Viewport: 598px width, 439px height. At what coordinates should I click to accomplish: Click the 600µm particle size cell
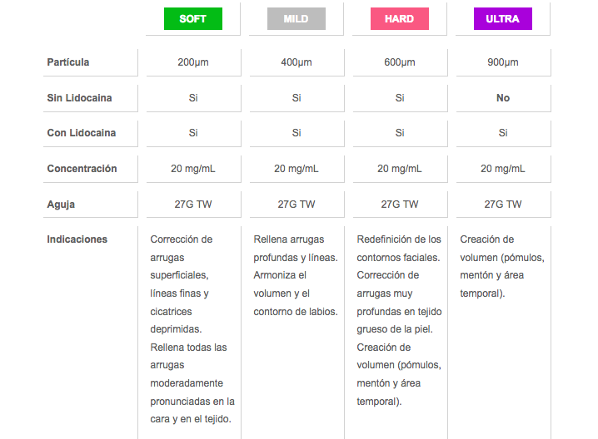pos(400,62)
